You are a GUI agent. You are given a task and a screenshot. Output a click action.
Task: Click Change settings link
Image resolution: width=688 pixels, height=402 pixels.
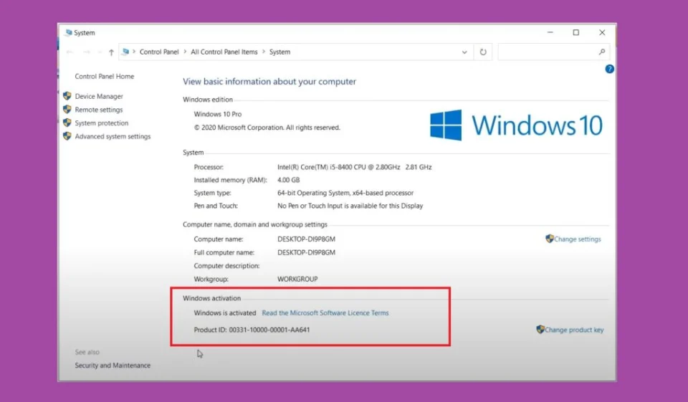click(x=578, y=239)
